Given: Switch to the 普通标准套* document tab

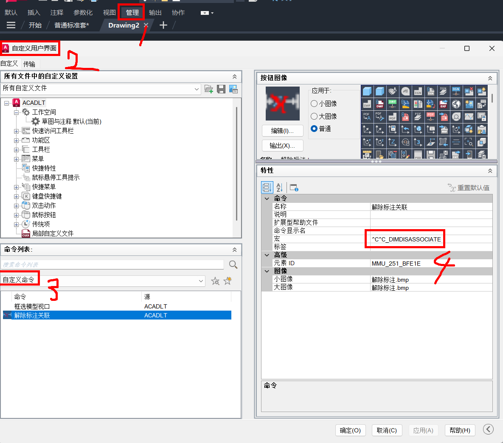Looking at the screenshot, I should [x=72, y=25].
